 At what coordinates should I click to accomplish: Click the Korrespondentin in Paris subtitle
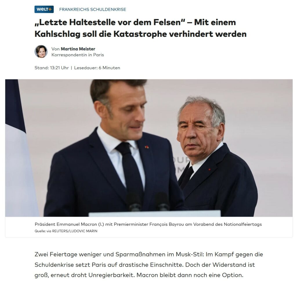tap(78, 55)
